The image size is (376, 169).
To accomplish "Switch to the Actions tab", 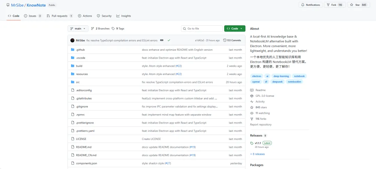I will [x=85, y=16].
